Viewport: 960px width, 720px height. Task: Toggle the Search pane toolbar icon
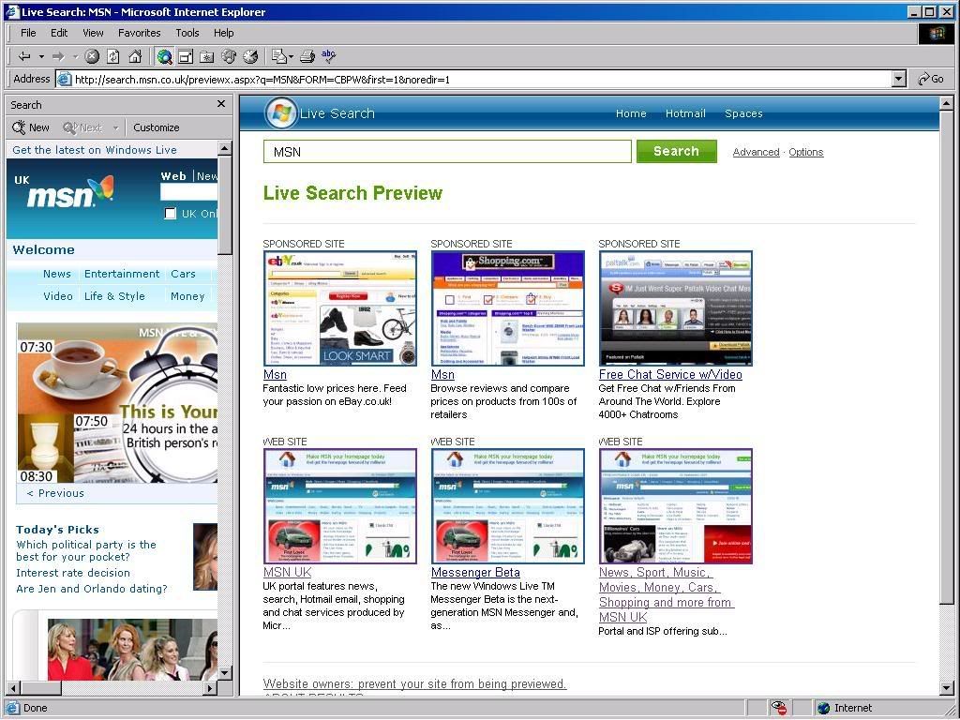[x=164, y=57]
